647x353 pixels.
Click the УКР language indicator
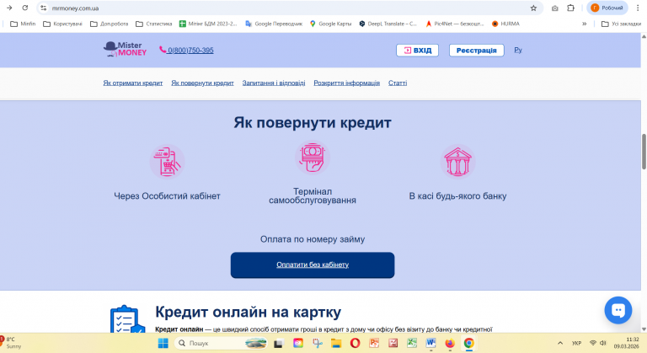click(x=576, y=343)
